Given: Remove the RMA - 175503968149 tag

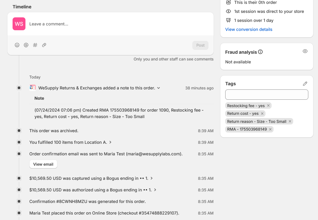Looking at the screenshot, I should click(x=270, y=129).
